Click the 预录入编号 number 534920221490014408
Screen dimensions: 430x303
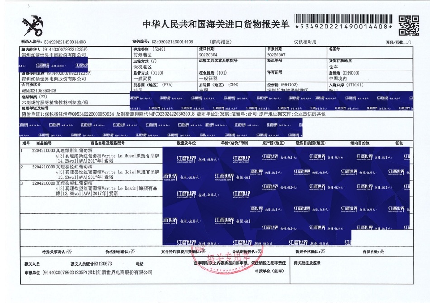pos(65,42)
